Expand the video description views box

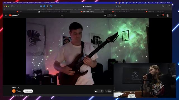[63, 95]
